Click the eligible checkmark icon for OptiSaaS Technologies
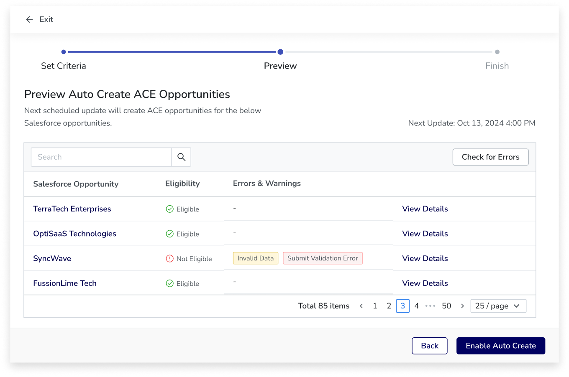This screenshot has height=377, width=569. [170, 234]
